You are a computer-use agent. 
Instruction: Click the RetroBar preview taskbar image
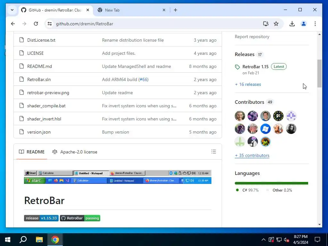[118, 177]
